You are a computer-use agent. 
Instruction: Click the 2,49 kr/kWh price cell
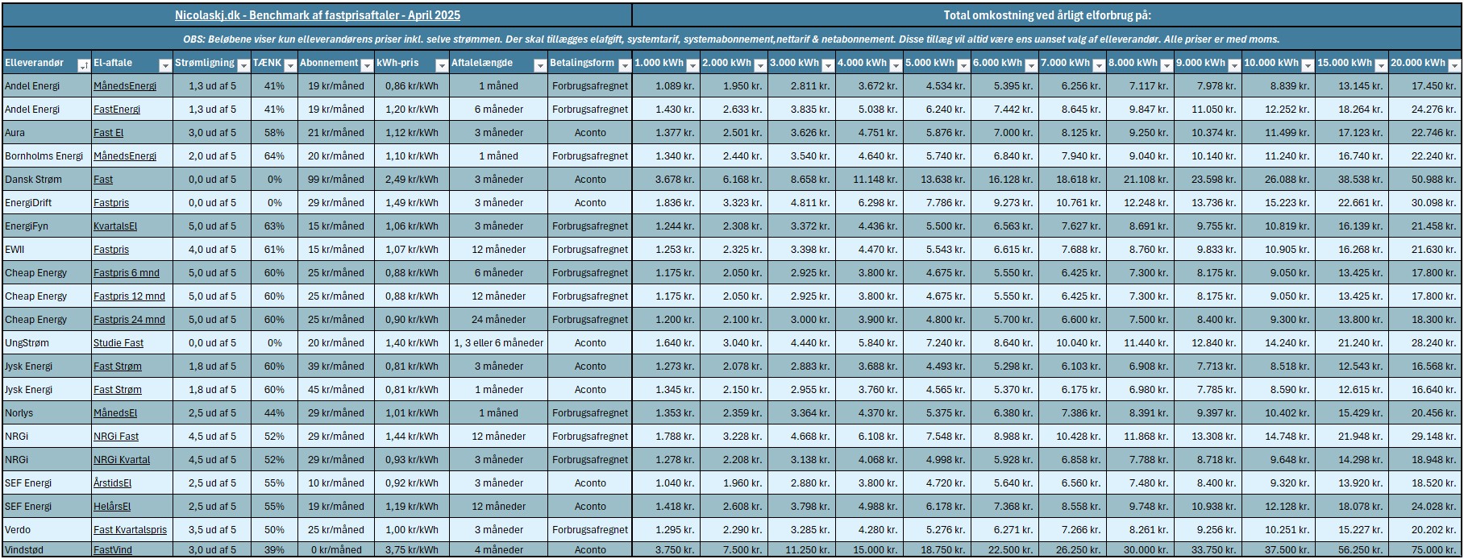coord(412,180)
